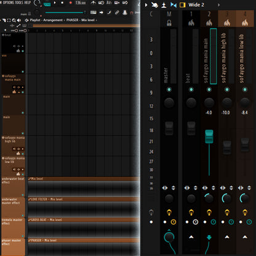Toggle the 3.2 wait for input icon

tap(109, 2)
